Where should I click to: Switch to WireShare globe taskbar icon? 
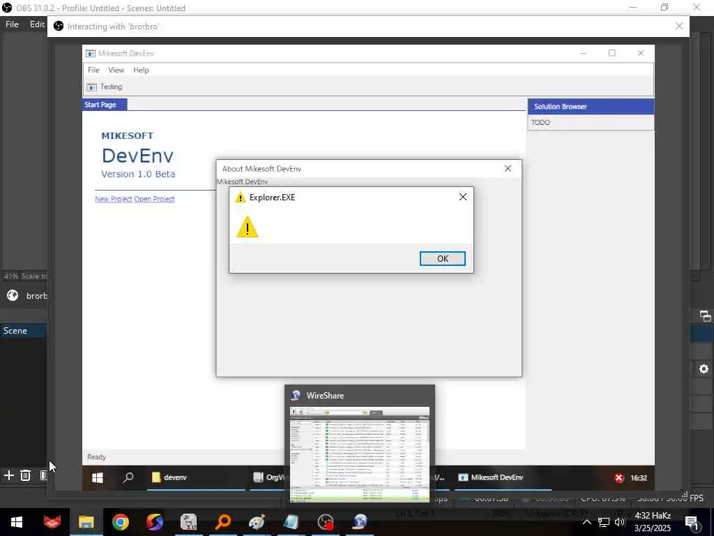click(360, 522)
